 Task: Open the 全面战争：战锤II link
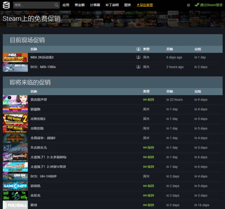43,138
